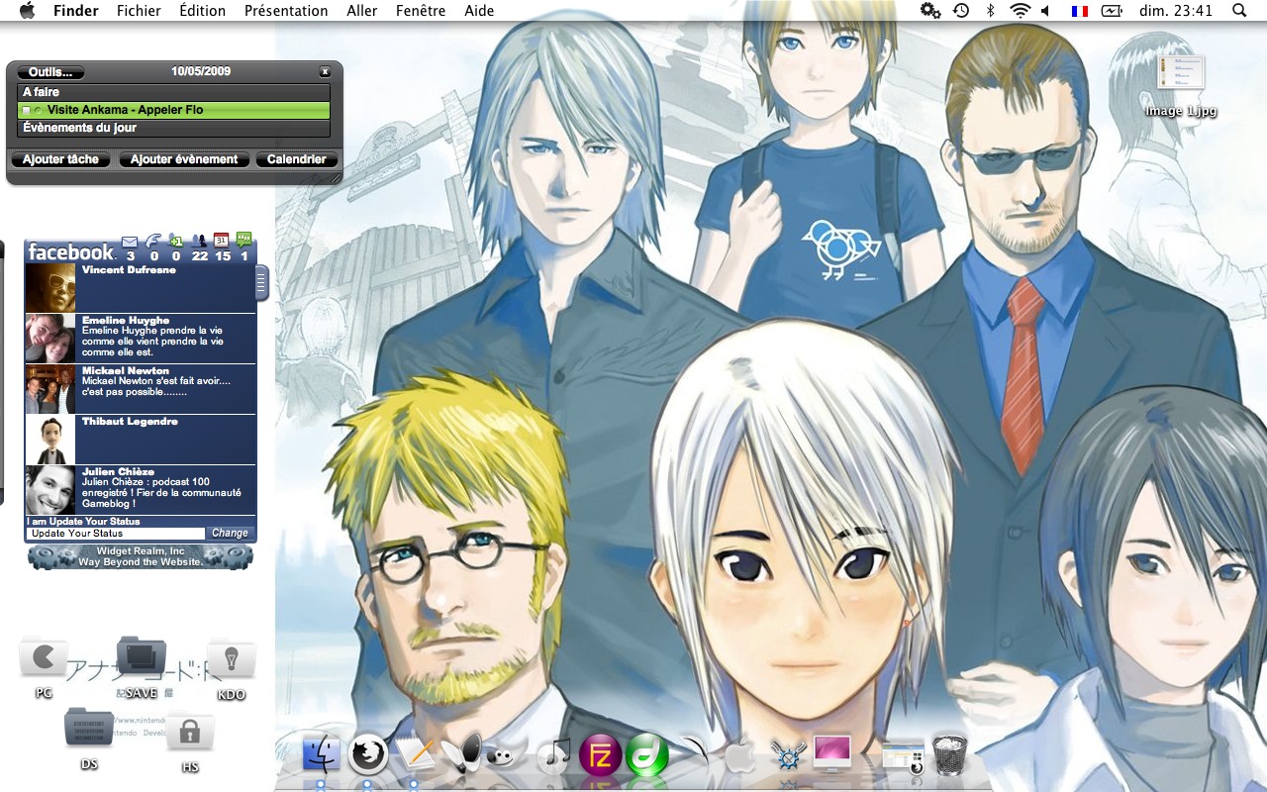The image size is (1267, 792).
Task: Click Thibaut Legendre's avatar picture
Action: (x=50, y=441)
